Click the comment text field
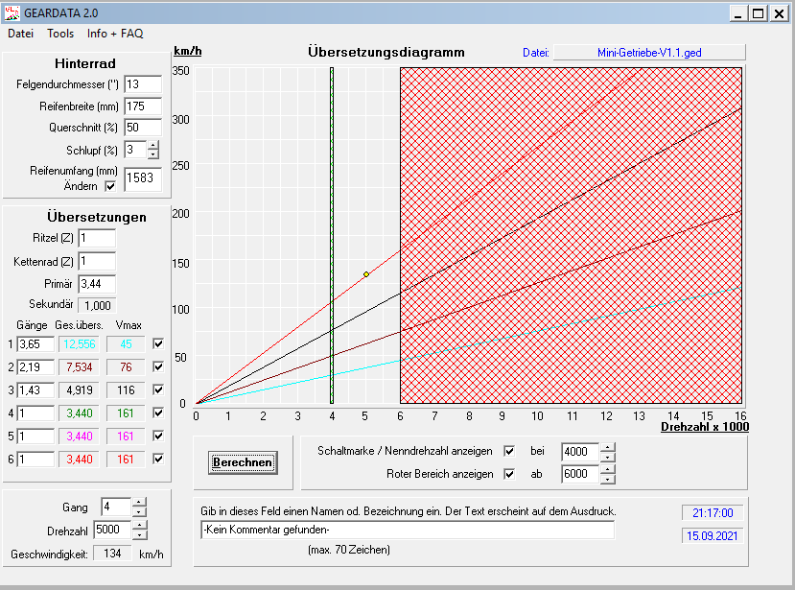The image size is (795, 590). tap(407, 530)
